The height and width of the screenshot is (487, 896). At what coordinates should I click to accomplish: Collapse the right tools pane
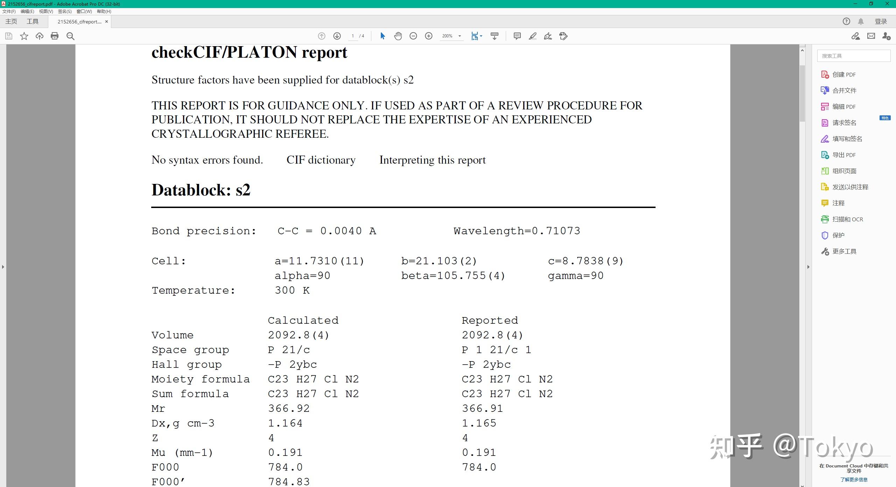[x=808, y=267]
